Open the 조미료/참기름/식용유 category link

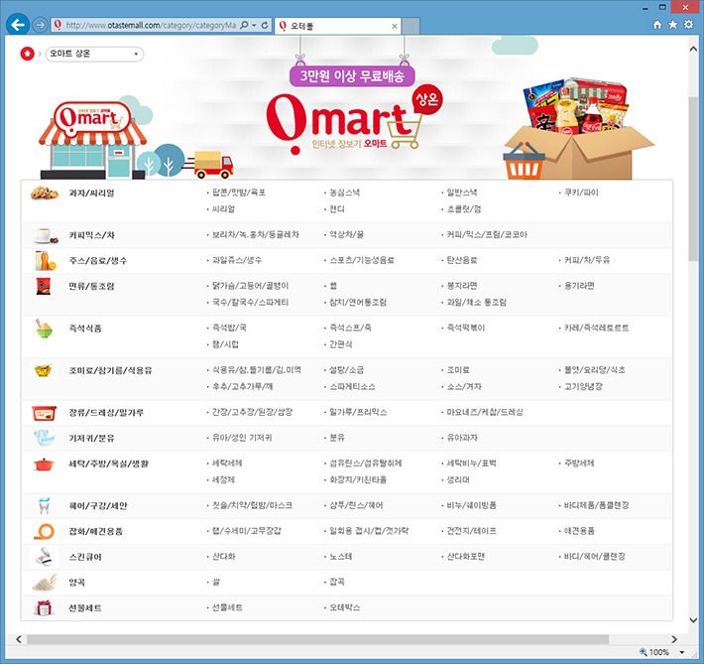110,370
